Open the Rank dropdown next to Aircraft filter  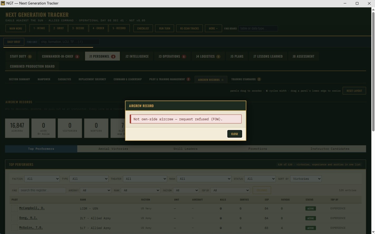[141, 190]
